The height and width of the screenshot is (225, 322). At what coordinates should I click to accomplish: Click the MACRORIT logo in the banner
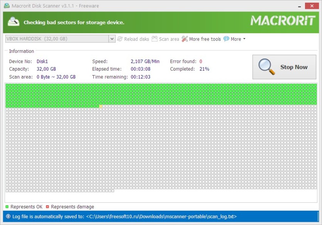click(283, 21)
